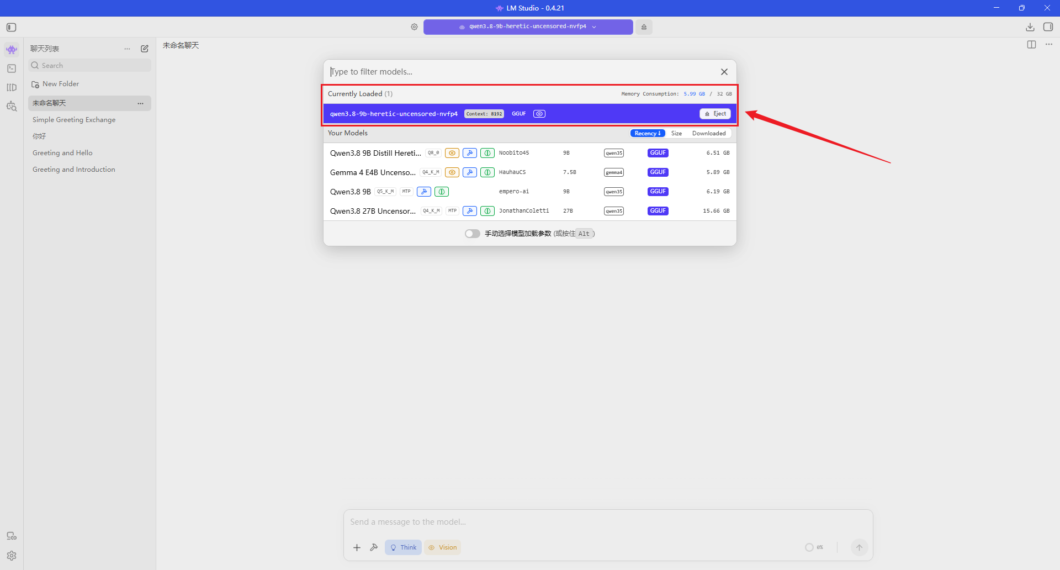This screenshot has width=1060, height=570.
Task: Click loaded model name qwen3.8-9b-heretic-uncensored-nvfp4 in list
Action: click(x=394, y=114)
